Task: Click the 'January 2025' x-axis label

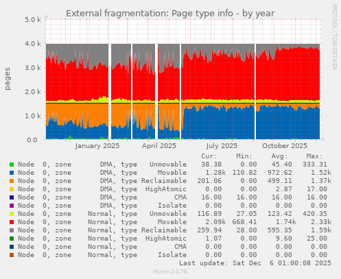Action: coord(97,146)
